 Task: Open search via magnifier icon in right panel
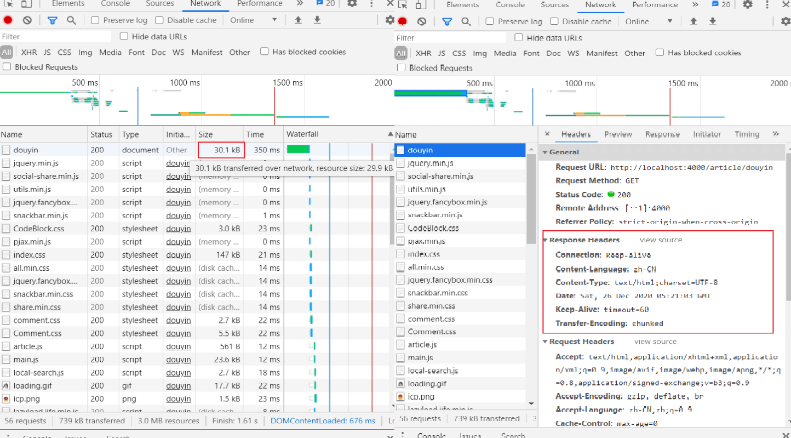466,21
